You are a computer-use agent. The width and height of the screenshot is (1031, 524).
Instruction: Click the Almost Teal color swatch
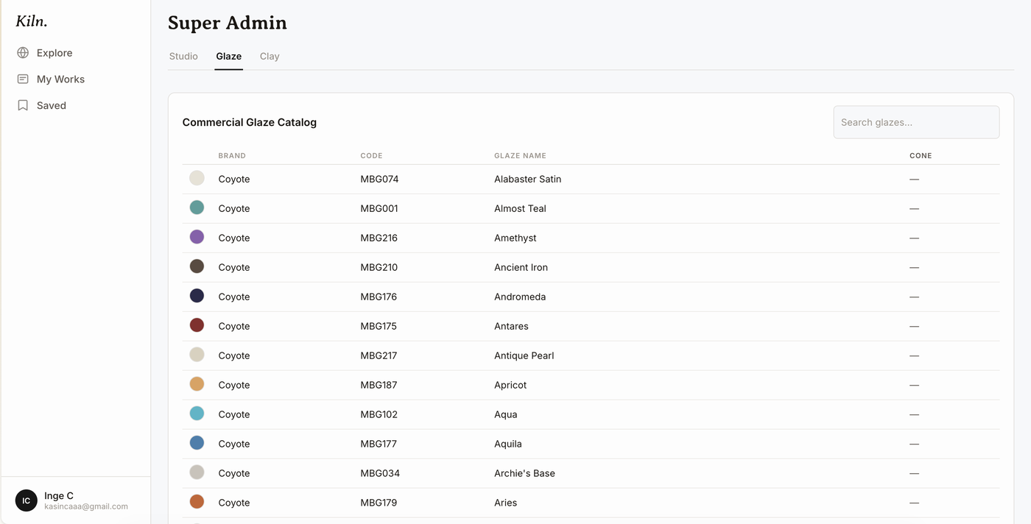(x=197, y=208)
